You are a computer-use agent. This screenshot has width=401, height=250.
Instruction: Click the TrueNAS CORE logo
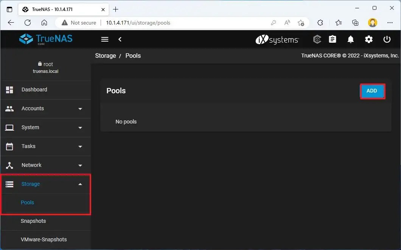pos(45,39)
